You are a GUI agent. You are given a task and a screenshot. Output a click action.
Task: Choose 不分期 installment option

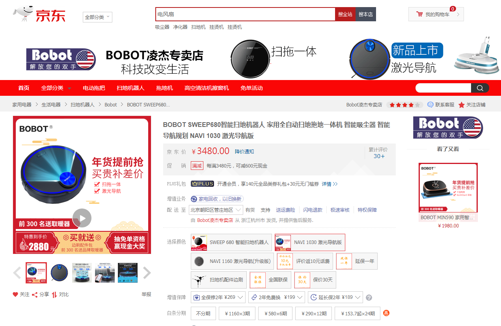pos(203,314)
